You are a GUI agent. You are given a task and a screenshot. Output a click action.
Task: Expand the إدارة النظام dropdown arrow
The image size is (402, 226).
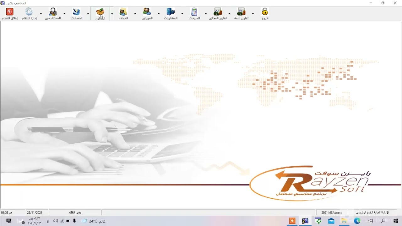41,14
